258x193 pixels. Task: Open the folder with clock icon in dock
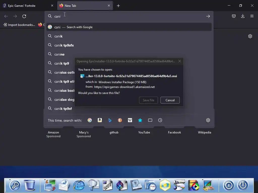pyautogui.click(x=151, y=185)
